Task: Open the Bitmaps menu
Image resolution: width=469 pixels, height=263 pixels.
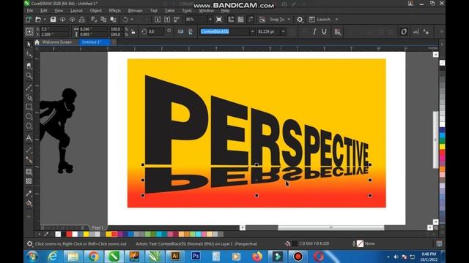Action: coord(135,10)
